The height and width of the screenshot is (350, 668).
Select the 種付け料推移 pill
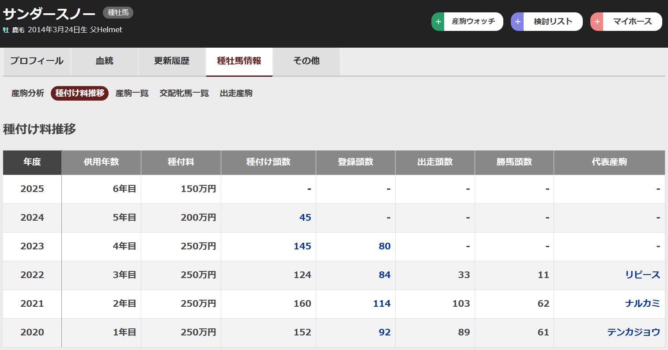[x=80, y=93]
